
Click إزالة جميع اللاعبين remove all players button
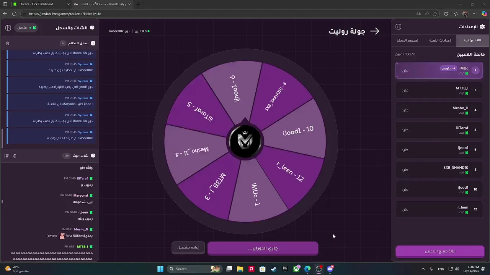[x=440, y=251]
